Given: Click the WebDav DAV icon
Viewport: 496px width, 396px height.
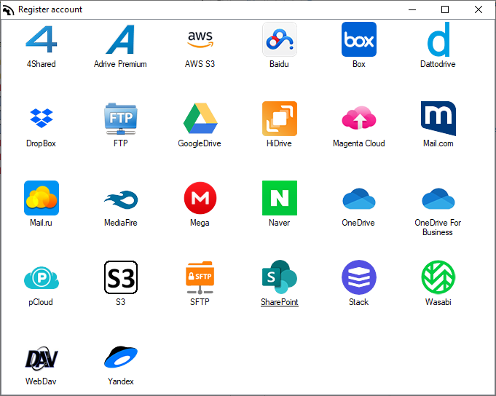Looking at the screenshot, I should pyautogui.click(x=42, y=358).
